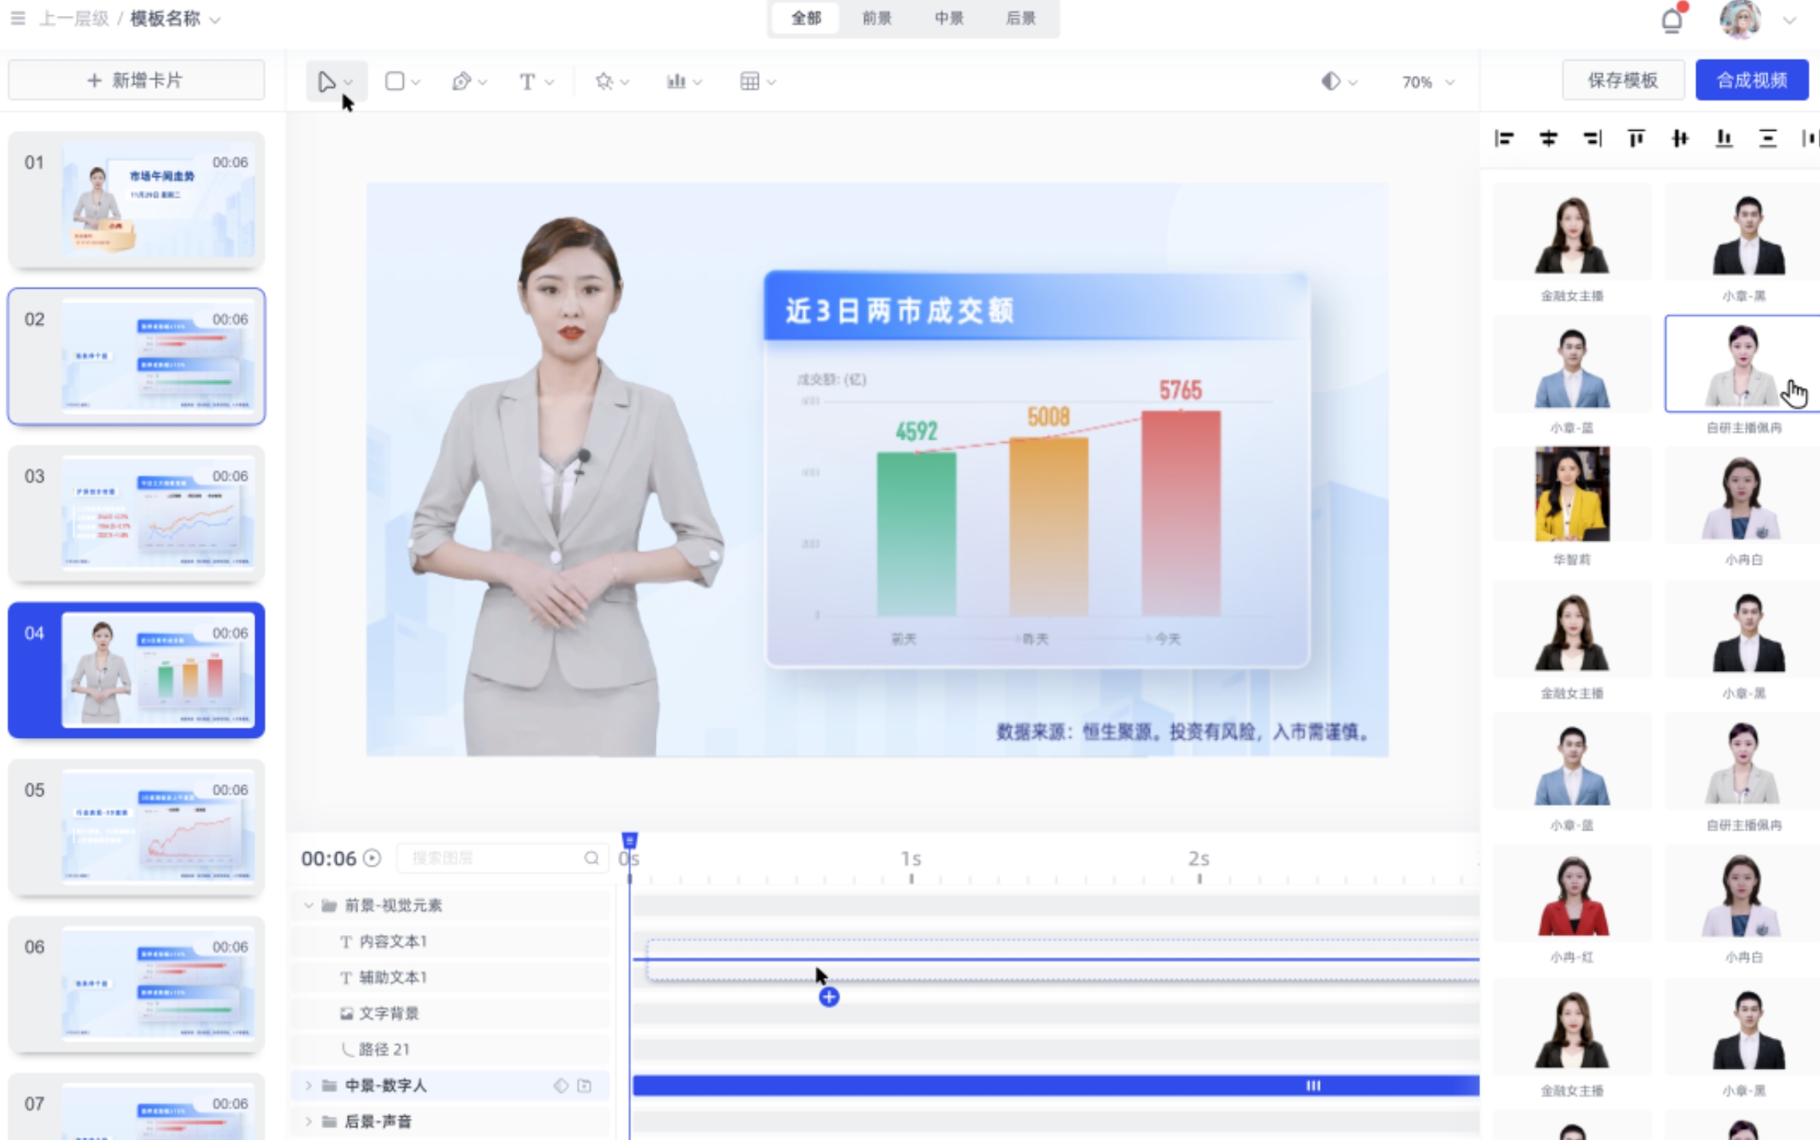Select card 03 thumbnail
The height and width of the screenshot is (1140, 1820).
click(136, 514)
